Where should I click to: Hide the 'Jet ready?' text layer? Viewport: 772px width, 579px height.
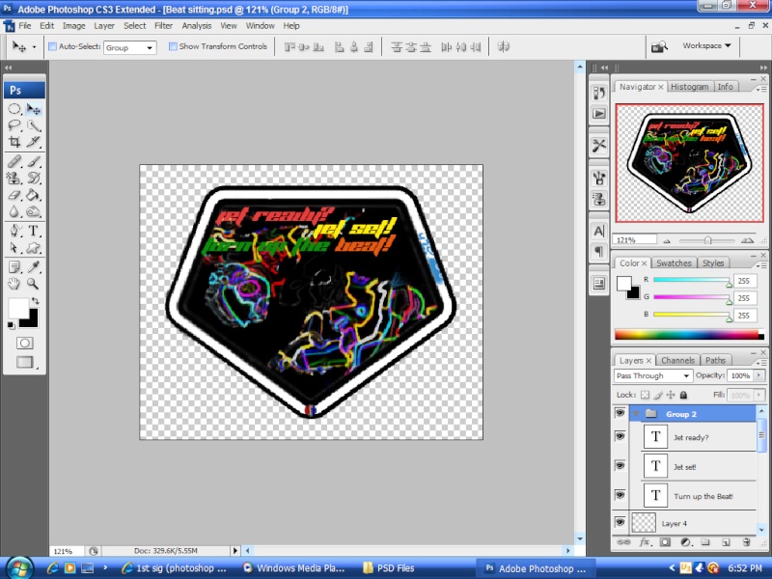[620, 436]
